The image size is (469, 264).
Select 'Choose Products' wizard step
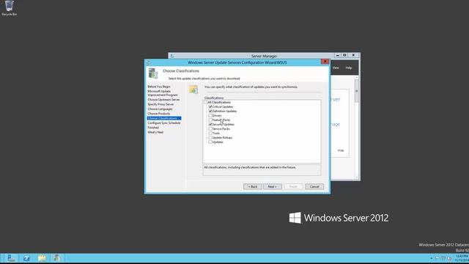coord(159,114)
